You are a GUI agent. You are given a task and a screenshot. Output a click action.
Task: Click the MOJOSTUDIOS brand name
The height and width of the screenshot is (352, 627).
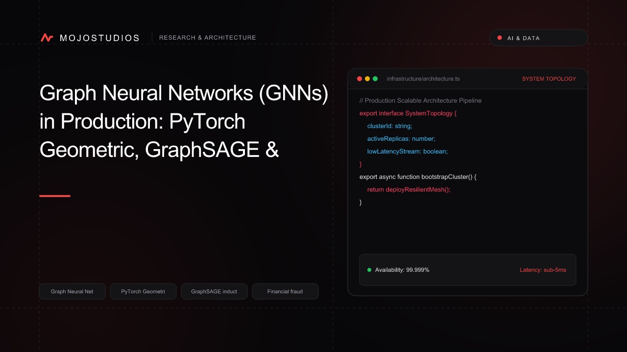pyautogui.click(x=99, y=38)
